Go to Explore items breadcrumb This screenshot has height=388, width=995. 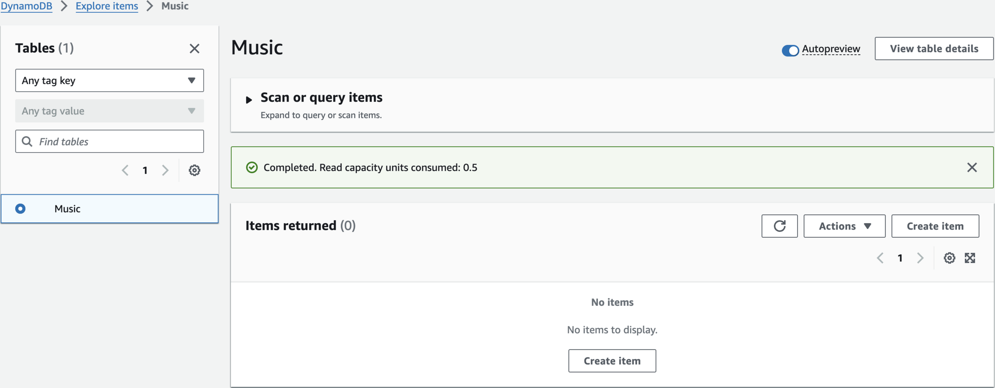[x=107, y=6]
